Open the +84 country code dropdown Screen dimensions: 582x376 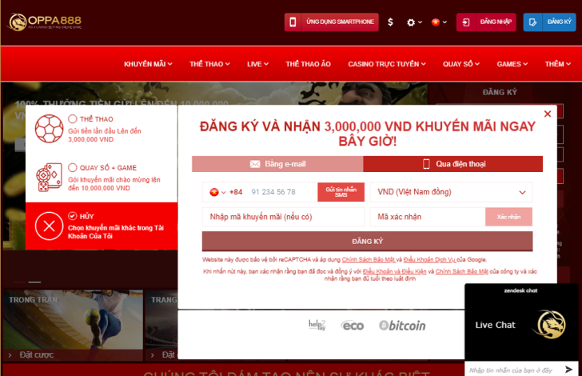(225, 192)
